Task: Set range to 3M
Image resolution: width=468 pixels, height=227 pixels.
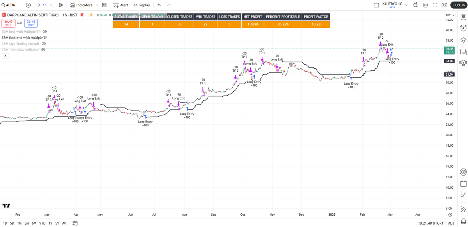Action: click(27, 223)
